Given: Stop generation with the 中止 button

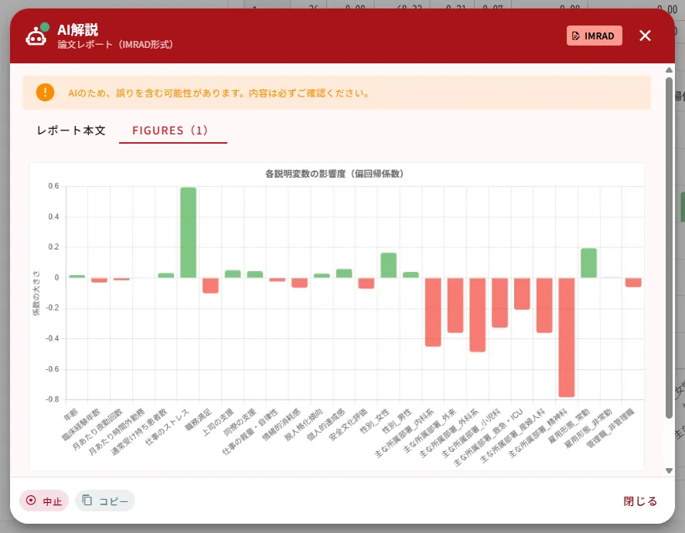Looking at the screenshot, I should coord(44,501).
